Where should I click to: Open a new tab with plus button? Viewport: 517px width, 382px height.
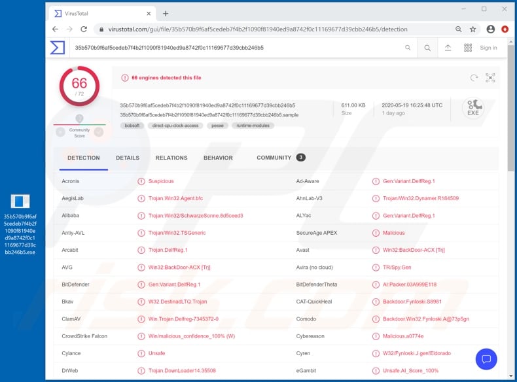click(x=166, y=14)
